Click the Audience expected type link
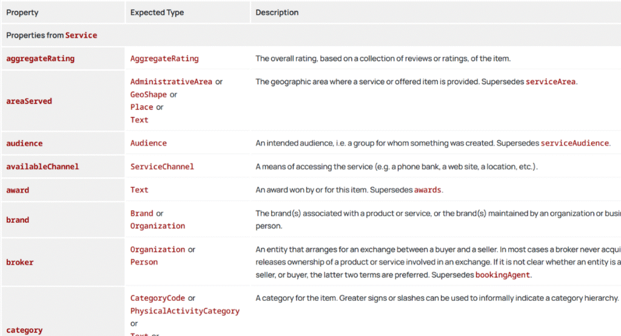The height and width of the screenshot is (336, 621). (x=149, y=143)
